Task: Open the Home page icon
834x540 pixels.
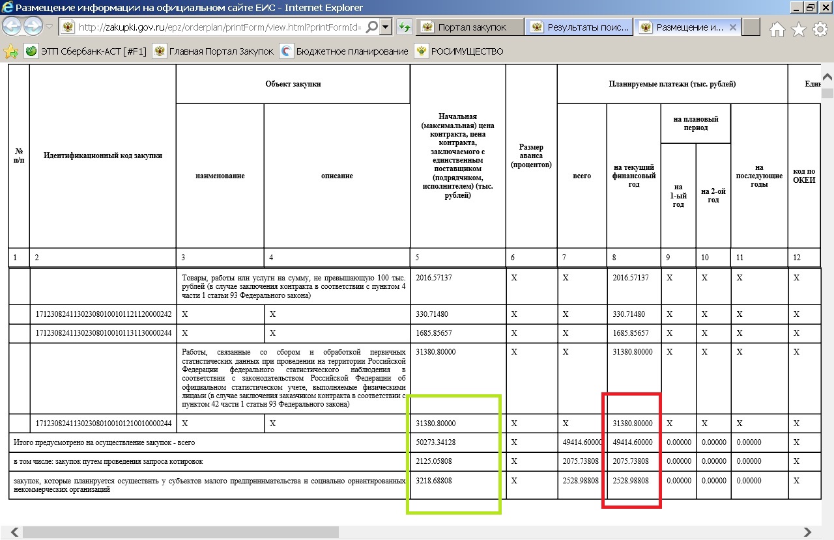Action: pos(777,29)
